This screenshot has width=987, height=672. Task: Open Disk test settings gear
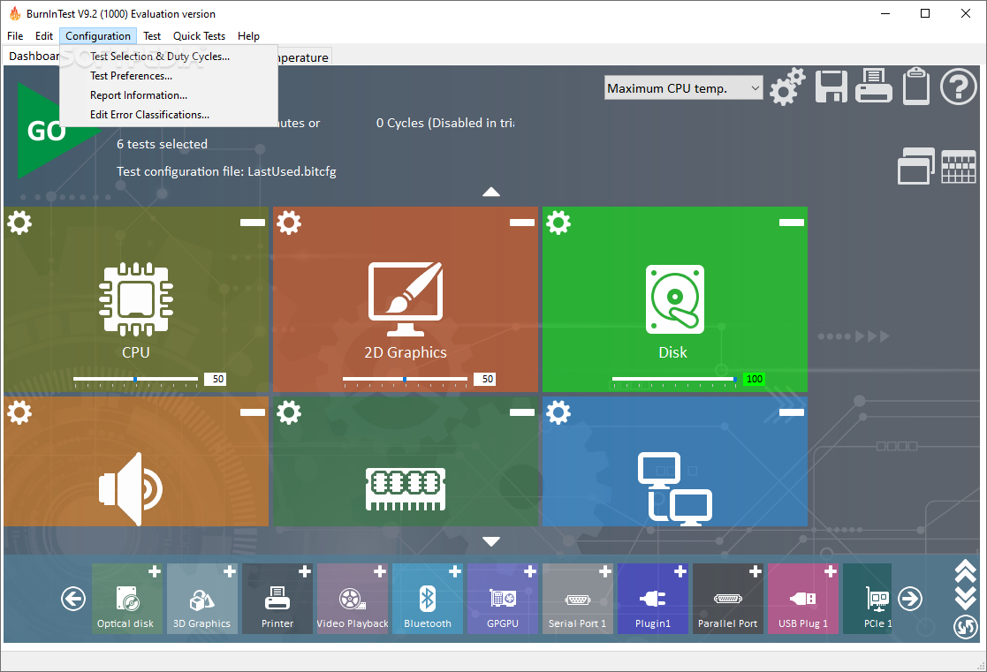point(558,223)
